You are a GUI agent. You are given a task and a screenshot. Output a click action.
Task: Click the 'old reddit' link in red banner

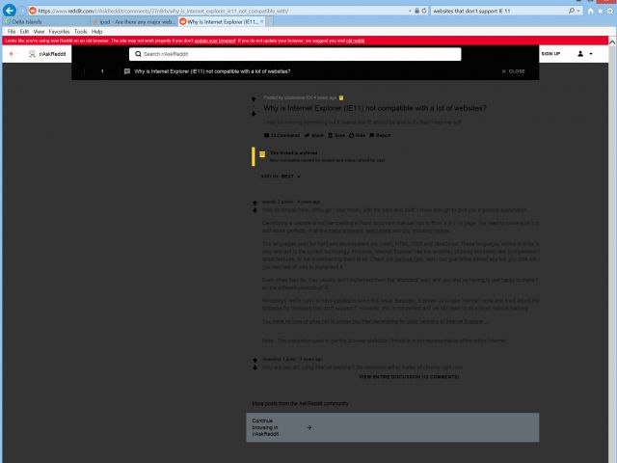tap(355, 41)
